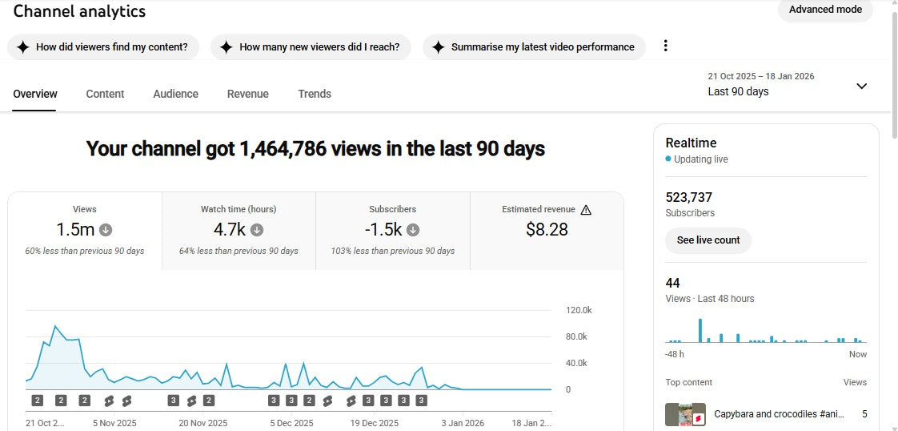Select the Subscribers metric card
Image resolution: width=898 pixels, height=431 pixels.
point(392,231)
